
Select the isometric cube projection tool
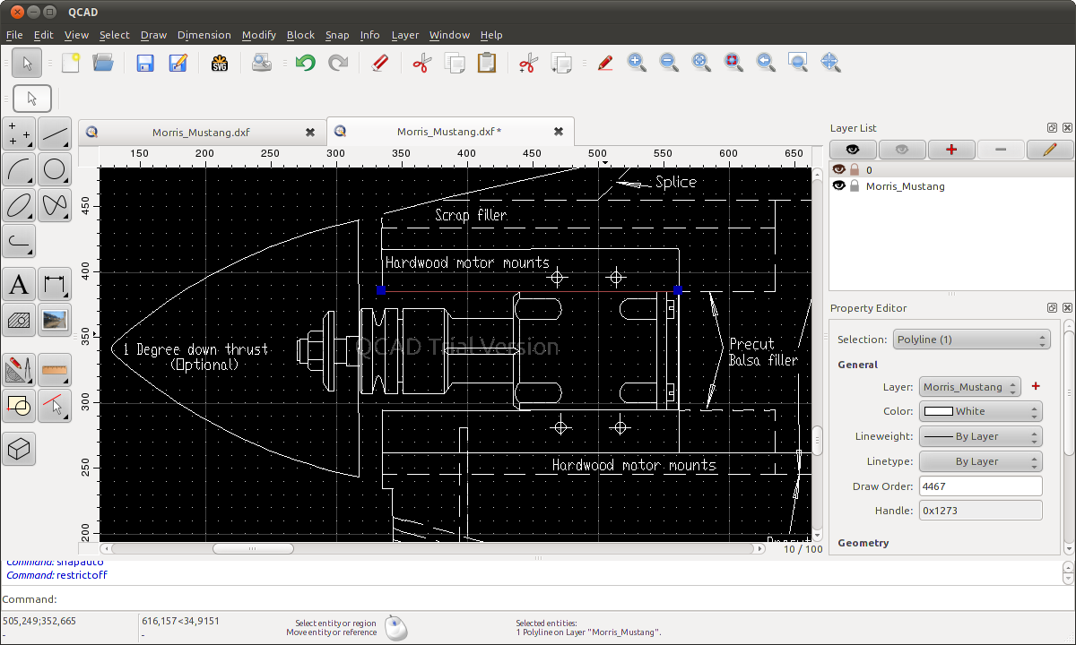tap(20, 448)
